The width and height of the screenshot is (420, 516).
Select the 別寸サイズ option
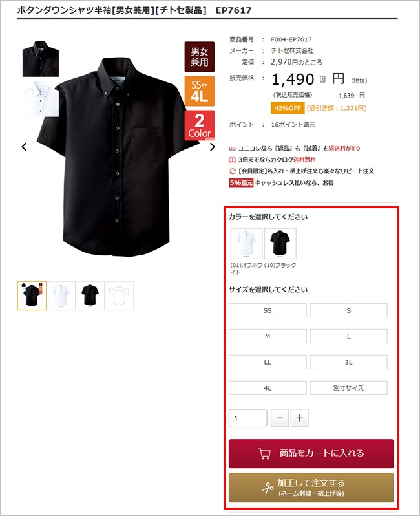point(349,388)
